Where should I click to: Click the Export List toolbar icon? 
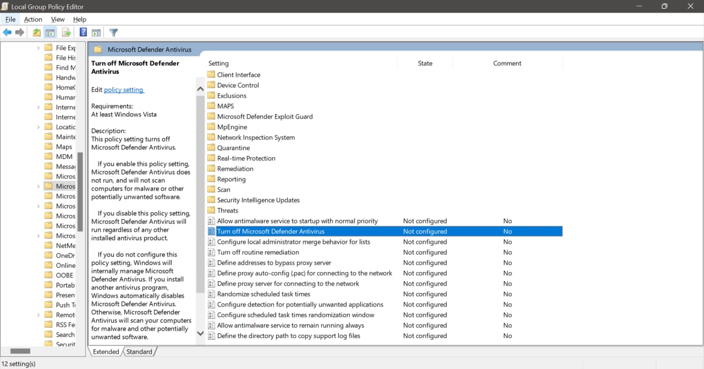pyautogui.click(x=66, y=32)
